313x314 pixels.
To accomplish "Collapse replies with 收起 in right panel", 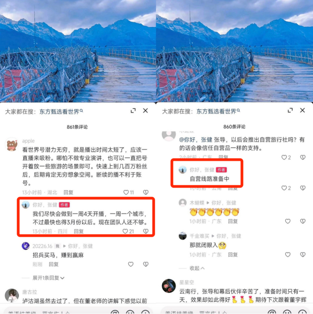I will coord(197,268).
